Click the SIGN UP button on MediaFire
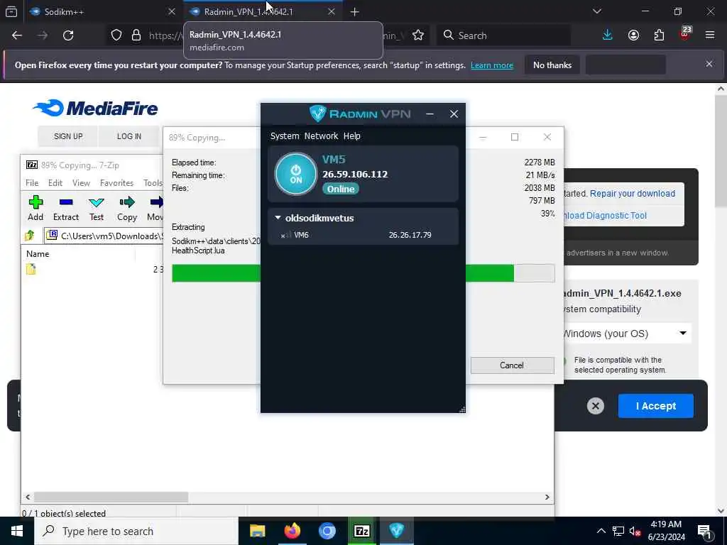Viewport: 727px width, 545px height. 68,136
